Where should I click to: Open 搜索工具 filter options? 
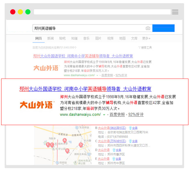145,48
